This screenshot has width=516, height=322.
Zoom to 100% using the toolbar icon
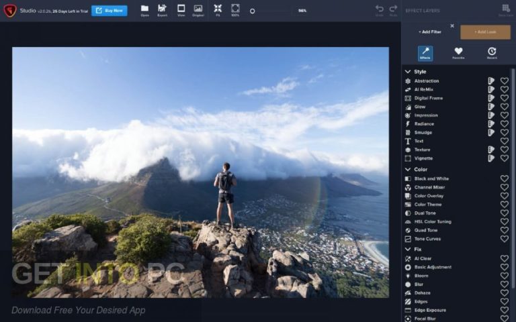(x=235, y=10)
